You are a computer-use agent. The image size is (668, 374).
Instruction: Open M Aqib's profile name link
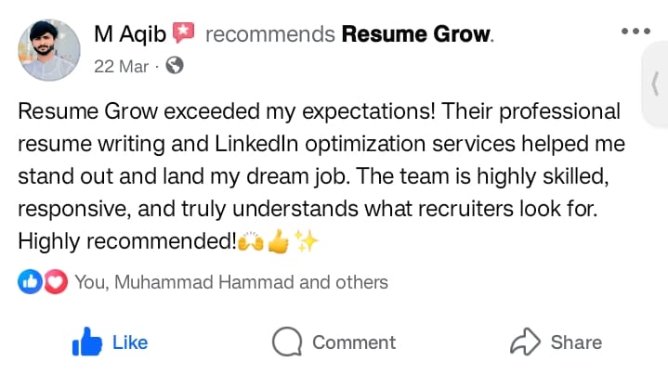tap(128, 34)
